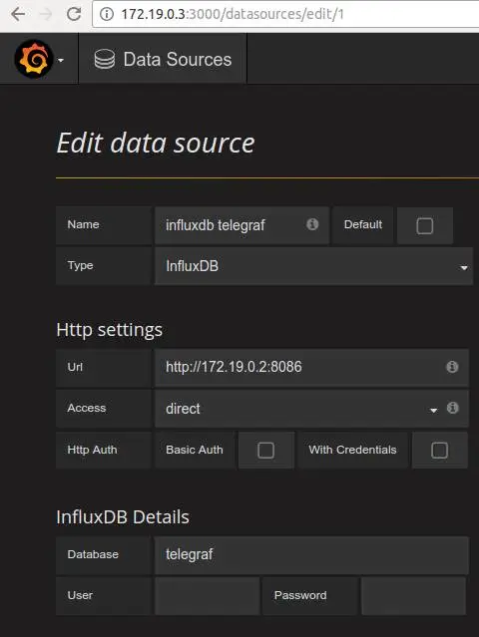Image resolution: width=479 pixels, height=637 pixels.
Task: Click the Url field with http://172.19.0.2:8086
Action: pos(311,367)
